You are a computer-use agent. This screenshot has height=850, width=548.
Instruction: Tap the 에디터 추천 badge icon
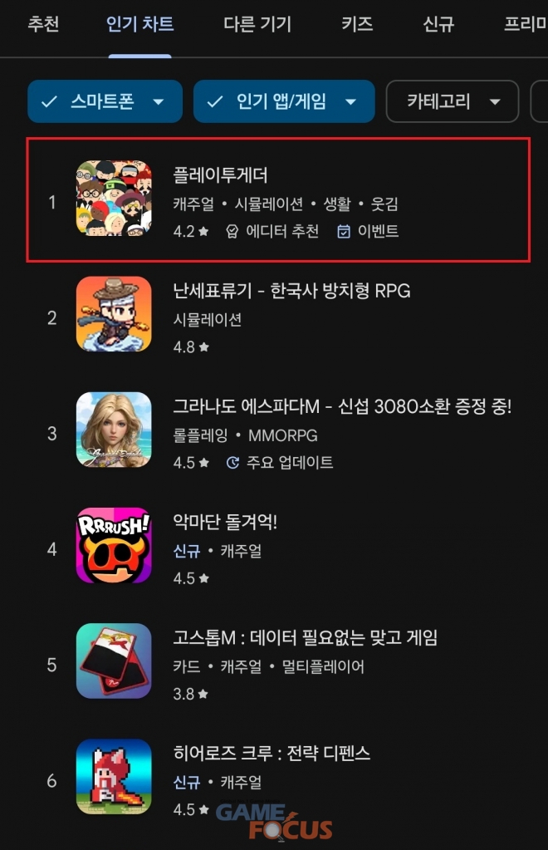pos(232,232)
